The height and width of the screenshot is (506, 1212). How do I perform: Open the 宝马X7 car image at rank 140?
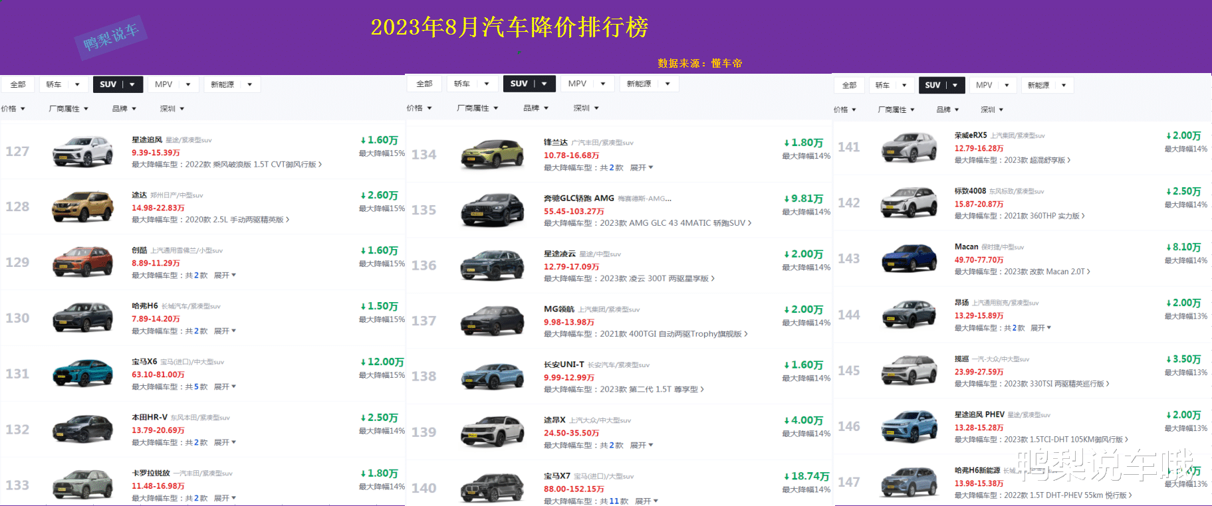[493, 488]
